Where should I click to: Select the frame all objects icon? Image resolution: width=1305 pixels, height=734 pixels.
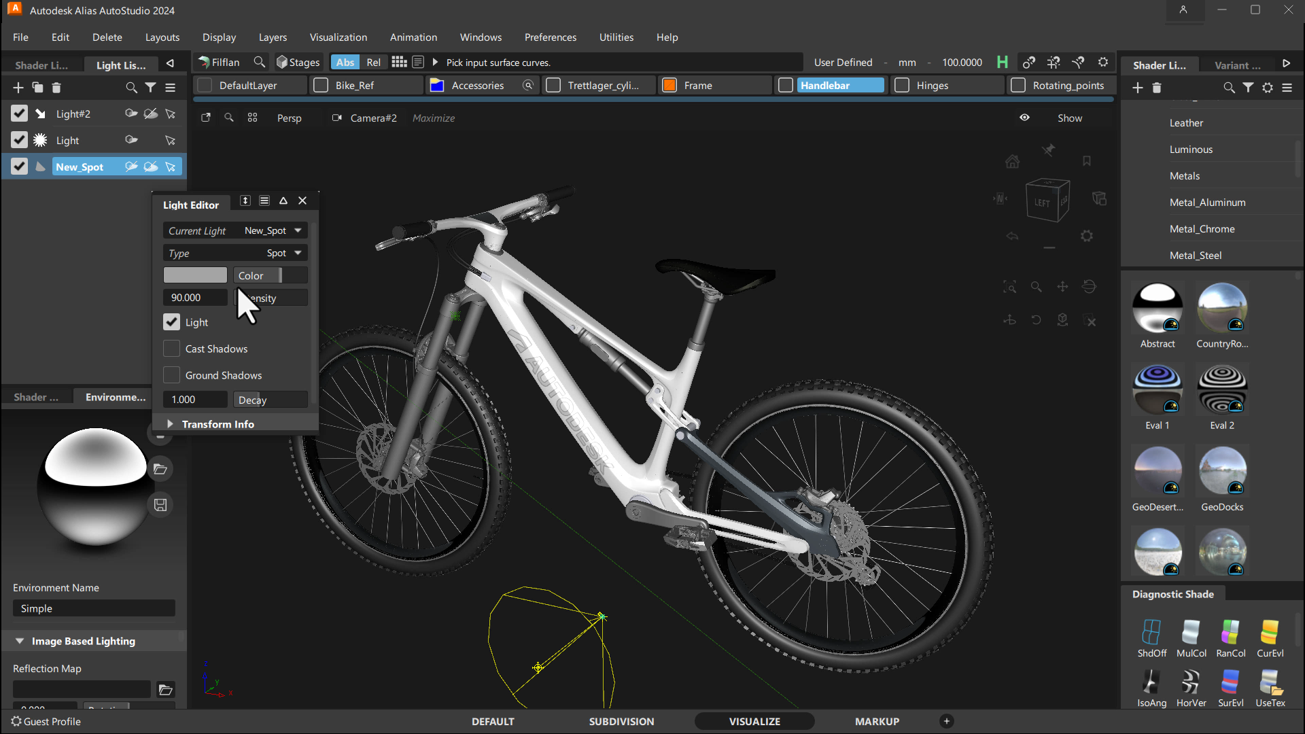tap(1010, 286)
